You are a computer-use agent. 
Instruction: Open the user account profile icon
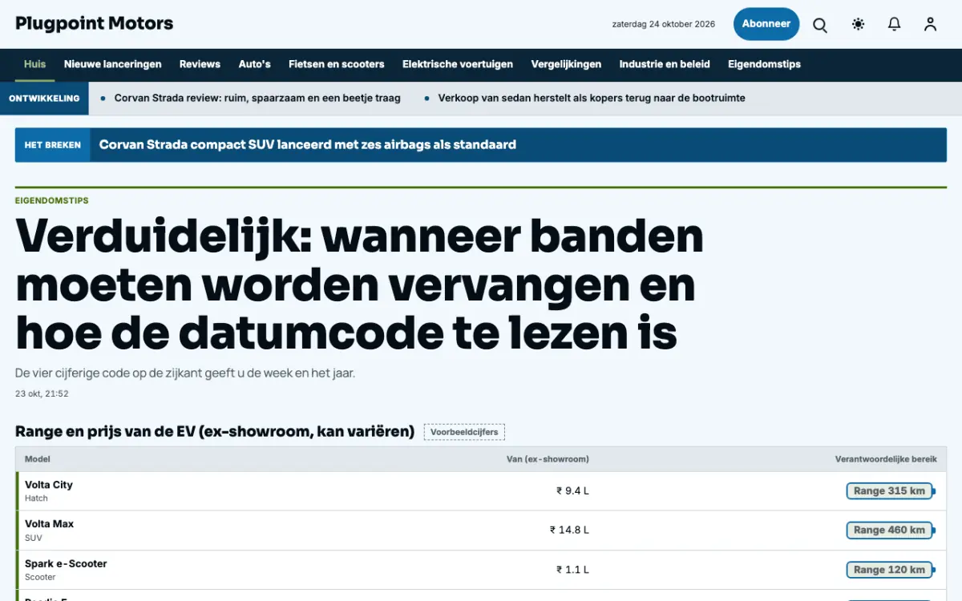[930, 24]
